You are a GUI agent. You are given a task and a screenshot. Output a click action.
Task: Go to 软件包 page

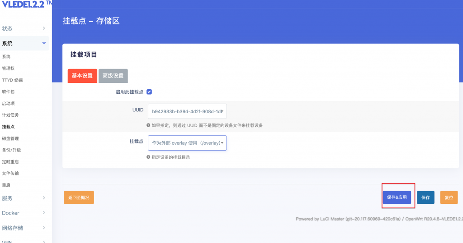point(8,92)
